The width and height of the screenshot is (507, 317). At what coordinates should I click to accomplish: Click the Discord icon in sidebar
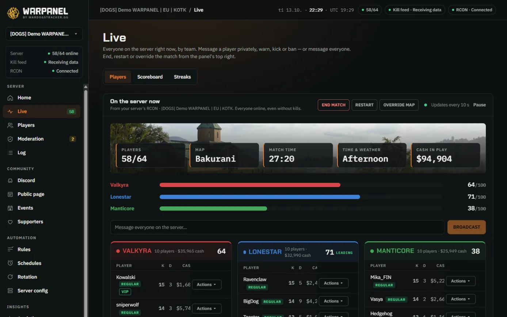(10, 180)
